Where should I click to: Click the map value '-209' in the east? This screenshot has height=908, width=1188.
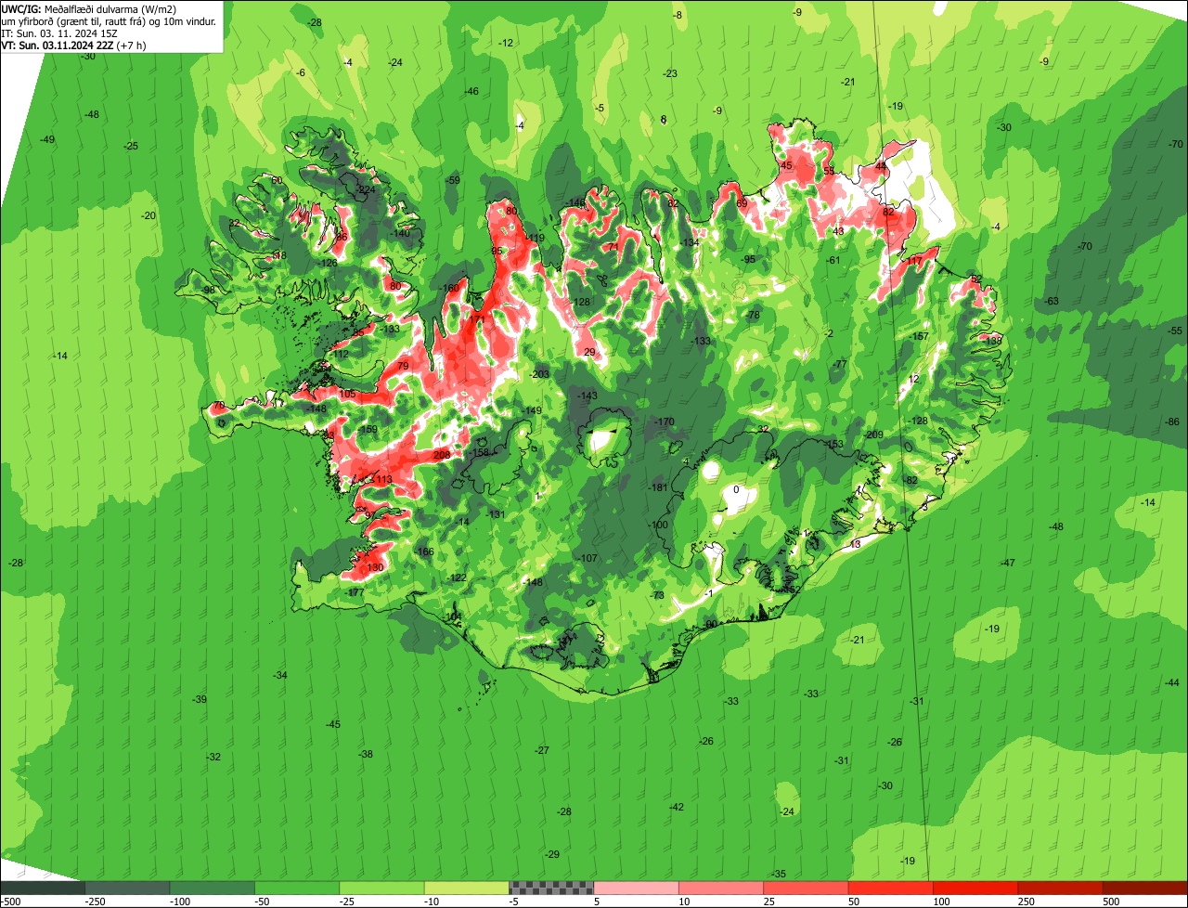pos(873,435)
